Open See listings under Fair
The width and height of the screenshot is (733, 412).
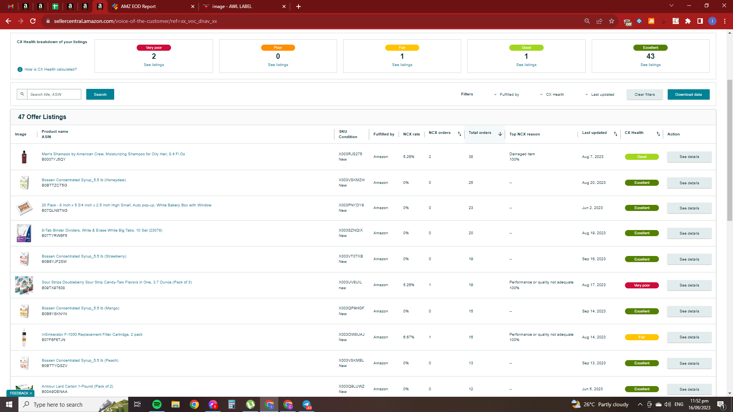tap(402, 65)
